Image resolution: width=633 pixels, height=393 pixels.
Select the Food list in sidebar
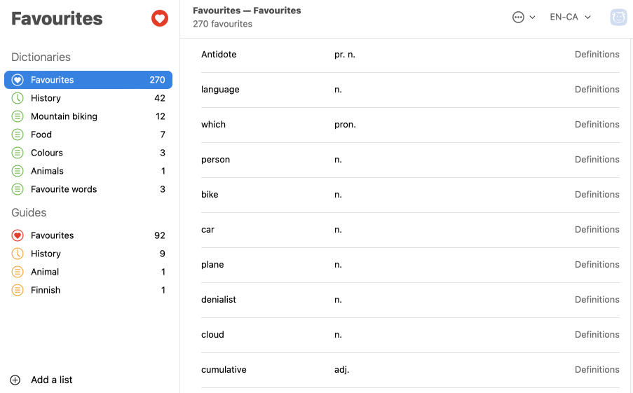click(88, 135)
